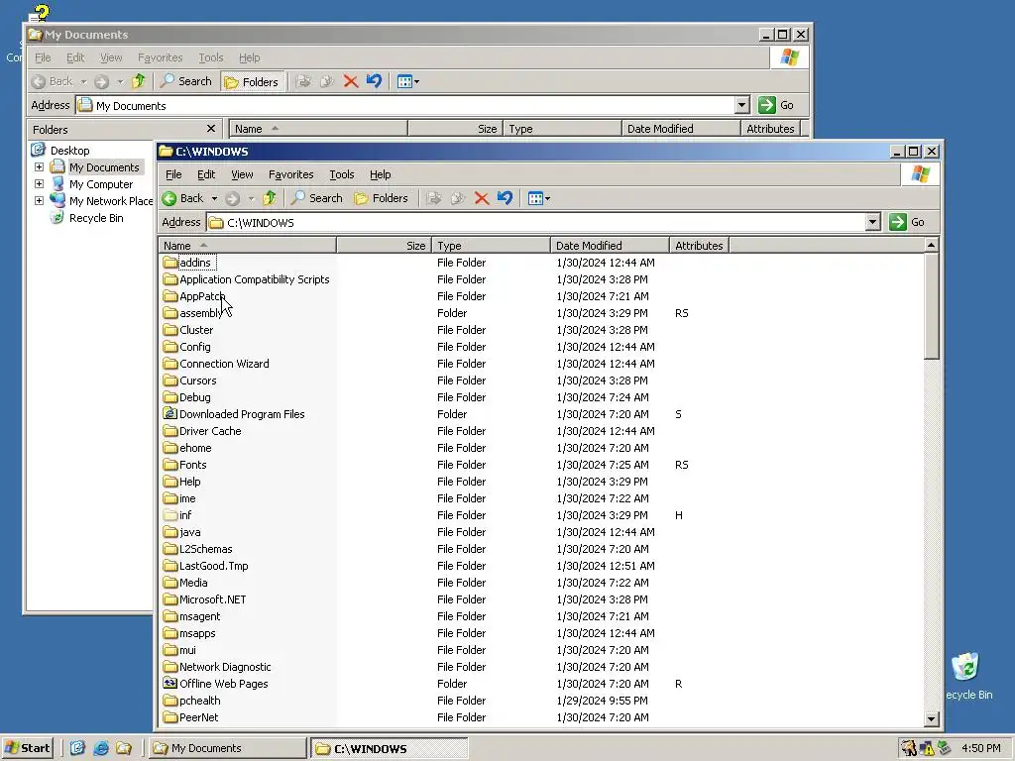Select Desktop in the Folders tree
Viewport: 1015px width, 761px height.
(x=60, y=151)
